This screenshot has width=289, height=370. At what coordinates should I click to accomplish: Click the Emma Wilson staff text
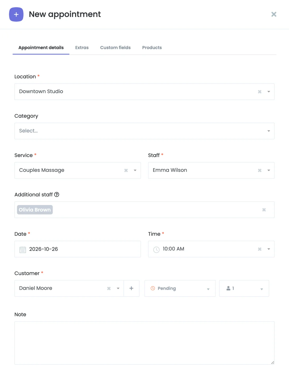170,170
